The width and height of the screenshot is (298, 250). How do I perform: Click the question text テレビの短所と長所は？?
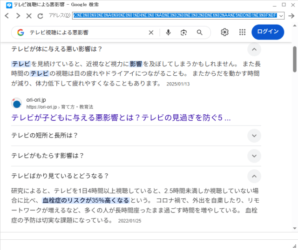coord(45,135)
